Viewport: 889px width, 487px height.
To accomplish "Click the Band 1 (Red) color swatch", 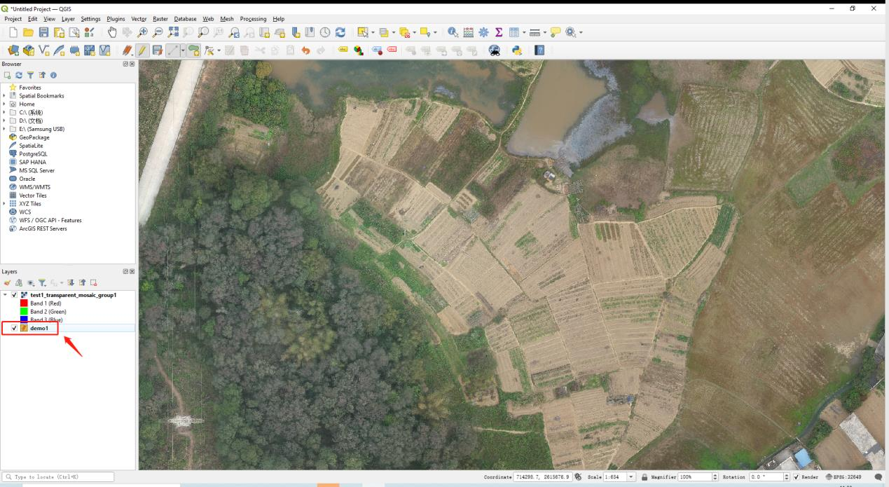I will click(24, 303).
